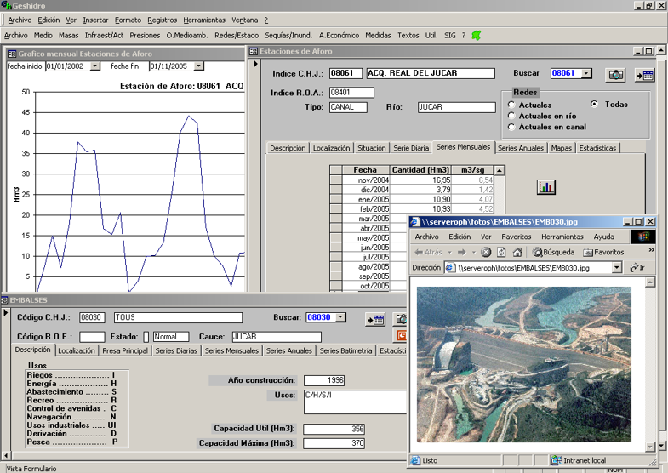Click the browser Refresh icon
This screenshot has height=473, width=668.
(x=502, y=252)
